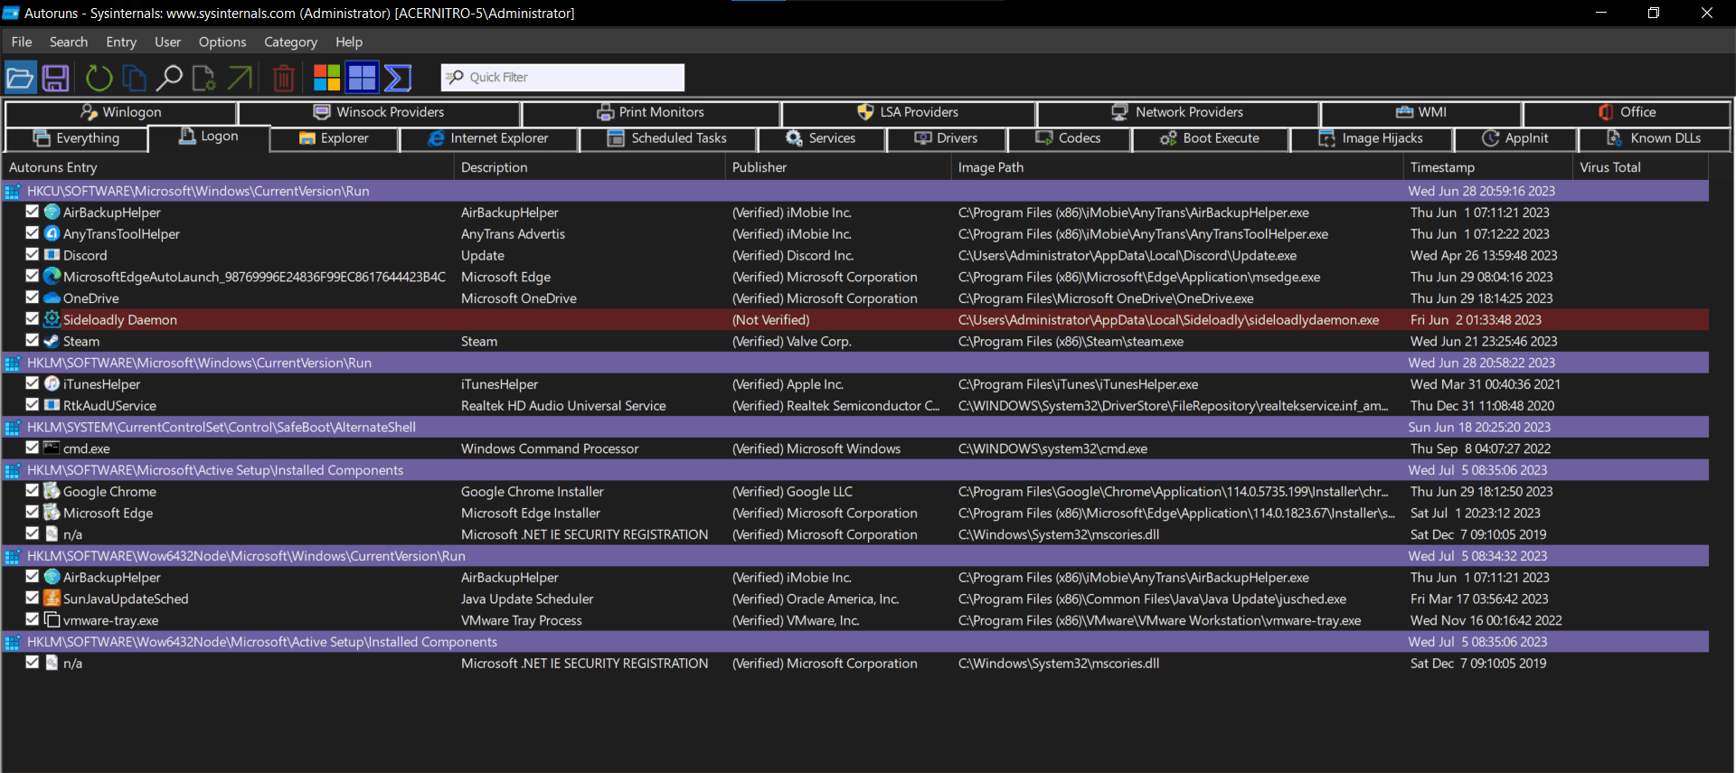Sort by the Timestamp column header

click(x=1487, y=167)
